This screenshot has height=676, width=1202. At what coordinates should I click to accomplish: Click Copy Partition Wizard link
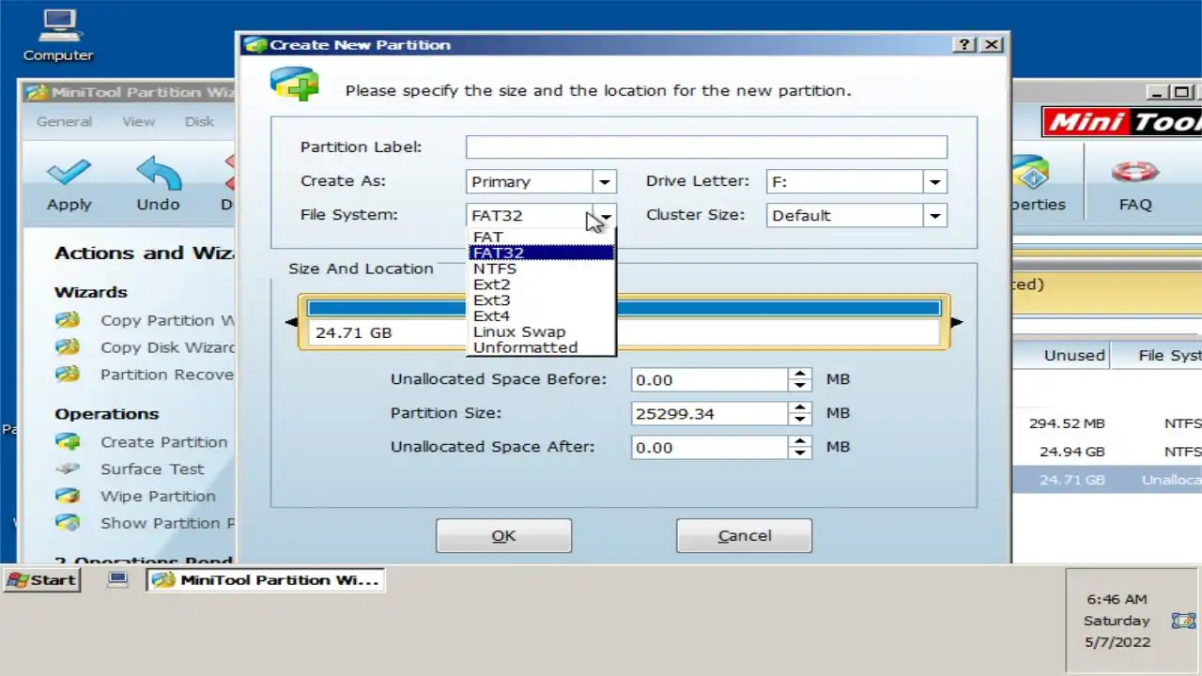click(168, 320)
